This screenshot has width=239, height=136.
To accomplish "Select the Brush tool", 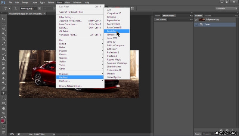I will [3, 54].
